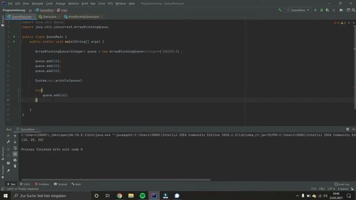Click wrench icon in Run panel
Screen dimensions: 356x200
point(8,142)
